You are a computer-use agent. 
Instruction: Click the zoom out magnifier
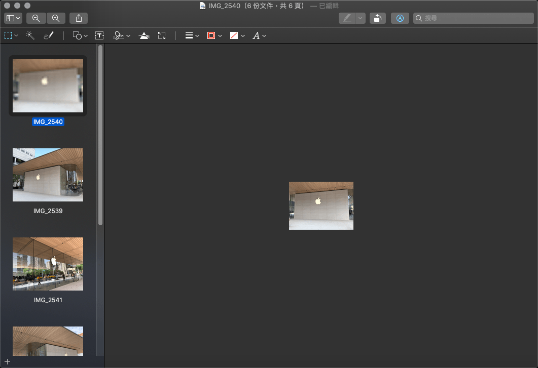pos(36,18)
